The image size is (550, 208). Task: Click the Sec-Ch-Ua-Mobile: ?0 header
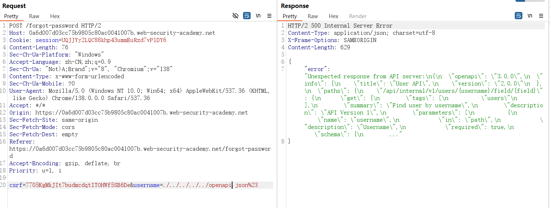click(42, 84)
